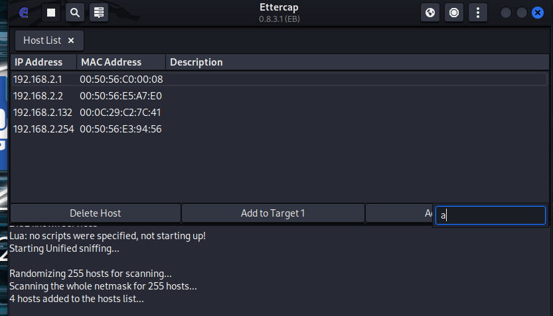Click the close window button
553x316 pixels.
pyautogui.click(x=538, y=13)
